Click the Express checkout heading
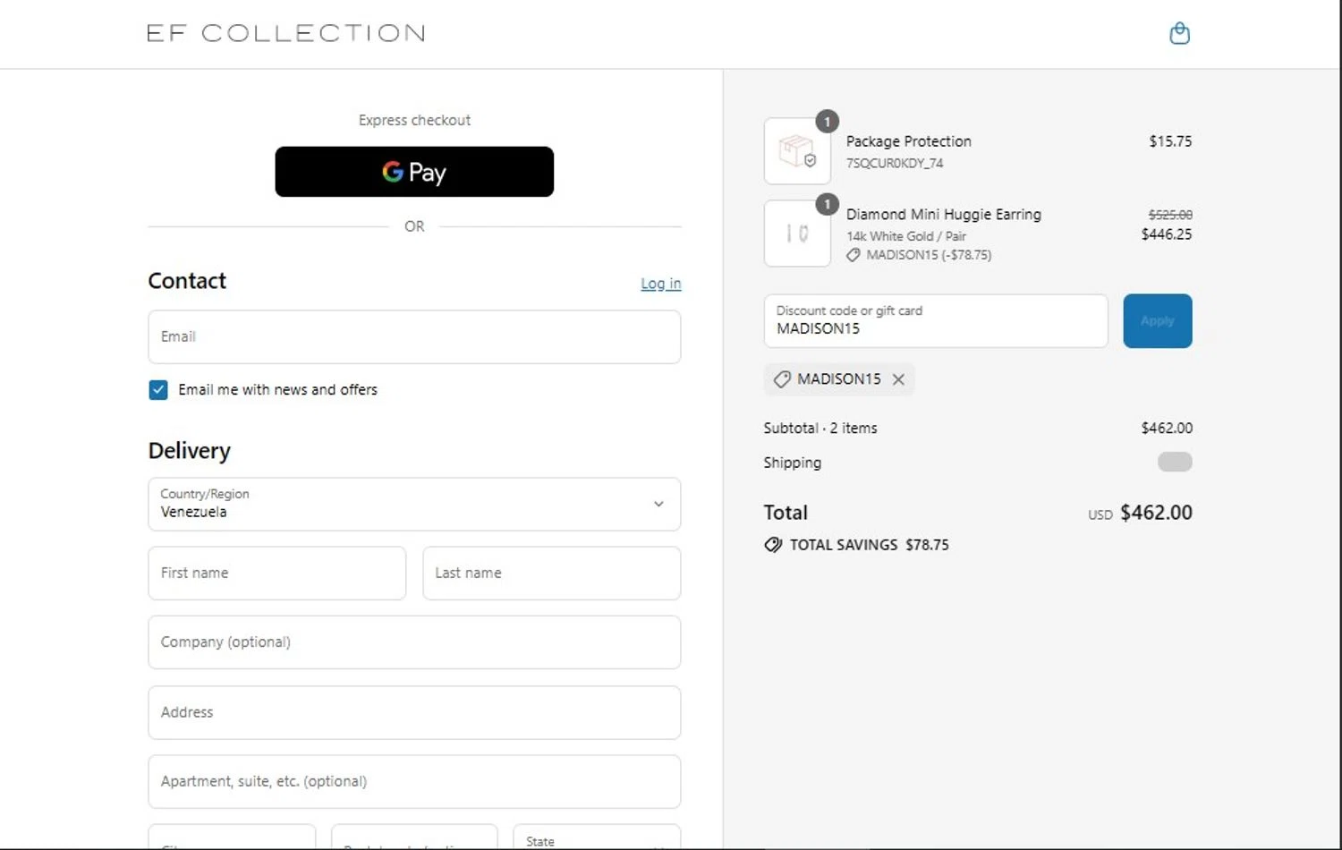The height and width of the screenshot is (850, 1342). [414, 120]
